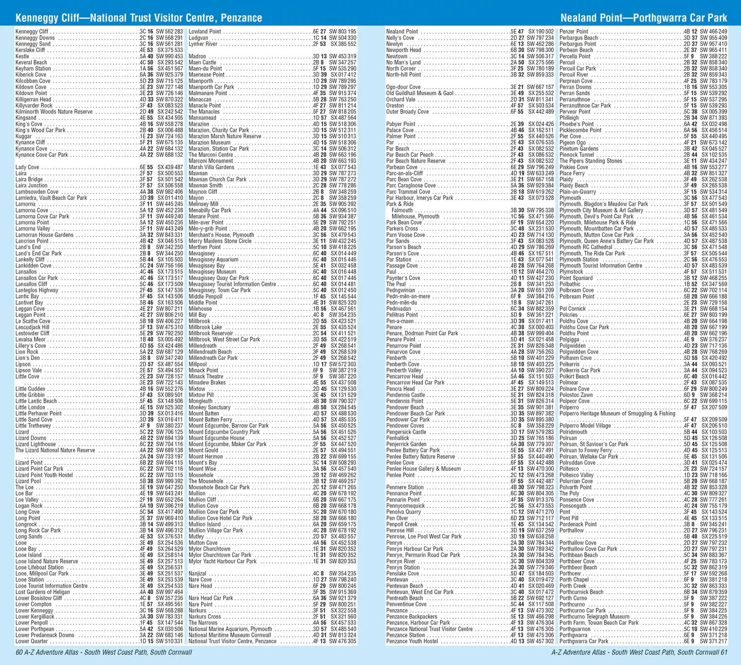Click the 'Kenneggy Cliff' first entry

pyautogui.click(x=99, y=32)
